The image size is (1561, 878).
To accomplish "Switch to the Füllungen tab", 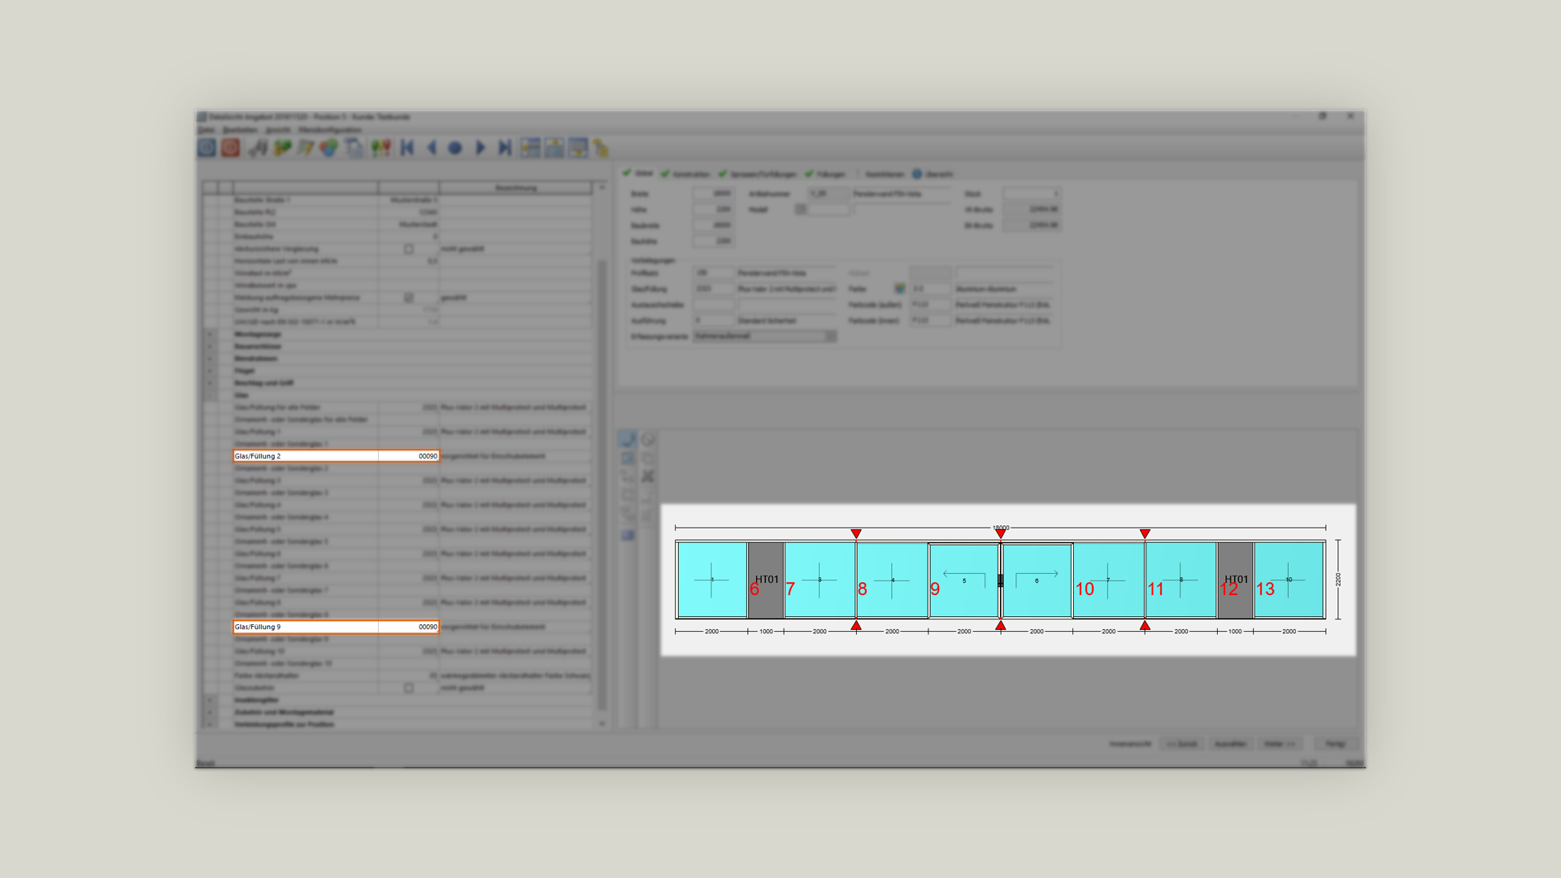I will tap(825, 174).
